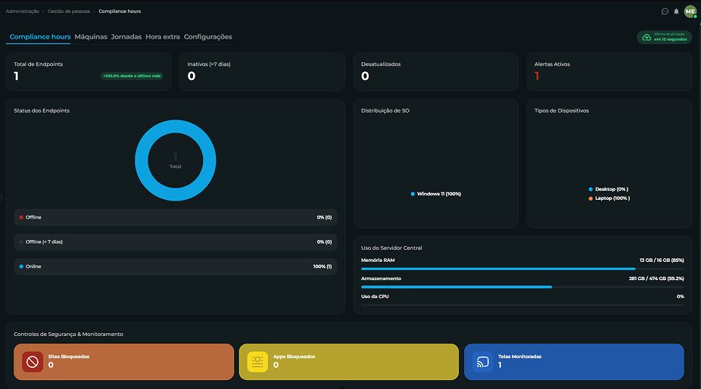Screen dimensions: 701x389
Task: Click the Sites Bloqueados blocked icon
Action: (x=33, y=362)
